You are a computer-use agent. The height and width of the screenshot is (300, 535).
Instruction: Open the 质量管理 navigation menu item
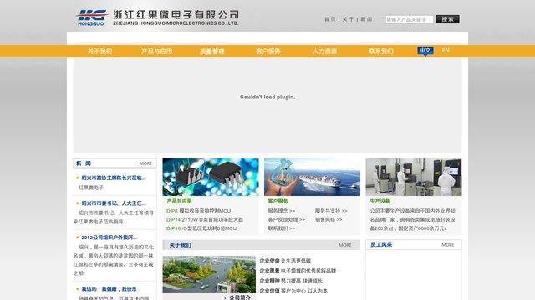[x=211, y=52]
